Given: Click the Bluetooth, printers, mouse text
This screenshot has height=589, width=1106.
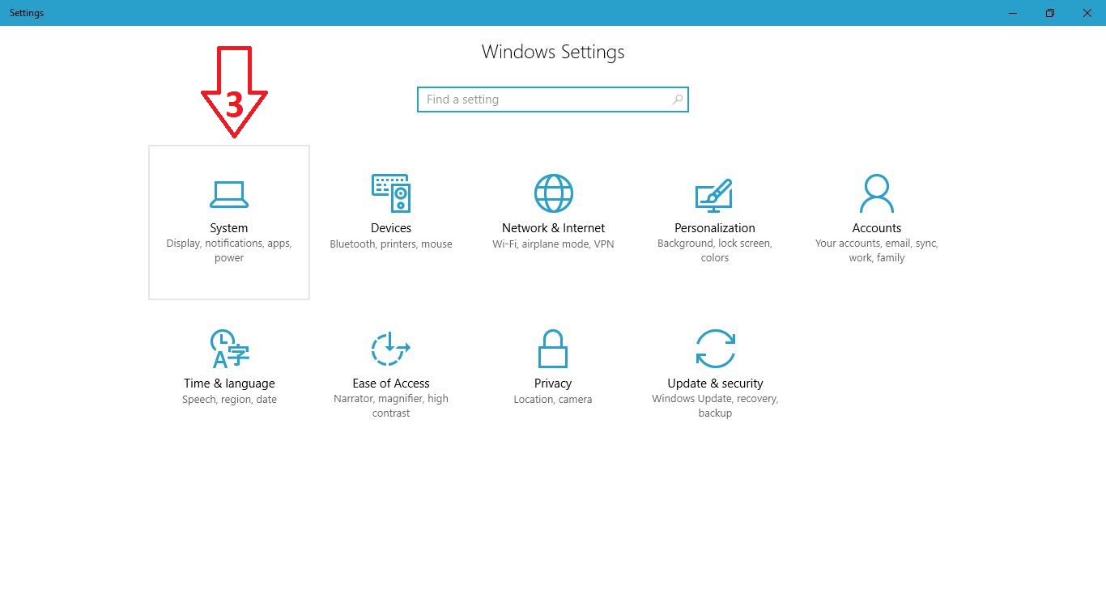Looking at the screenshot, I should pyautogui.click(x=391, y=244).
